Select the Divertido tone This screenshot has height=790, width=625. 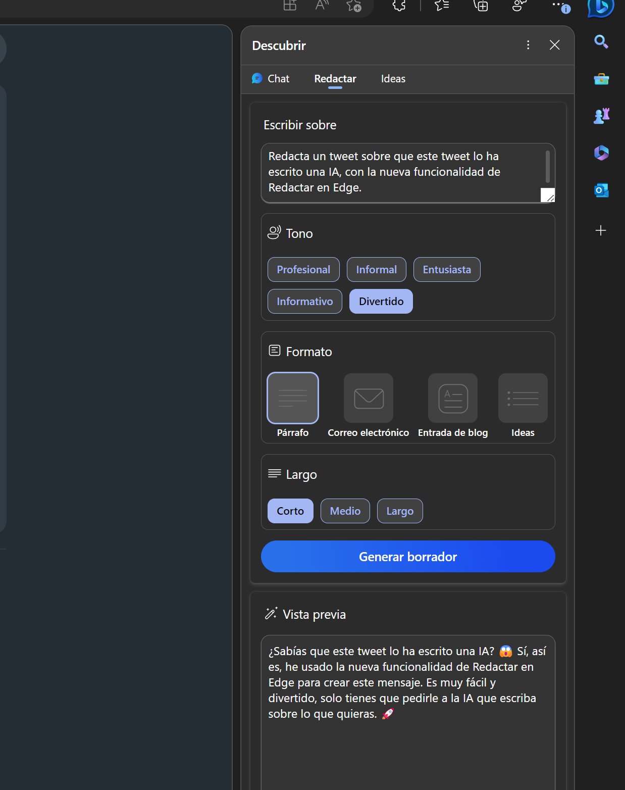click(x=381, y=302)
